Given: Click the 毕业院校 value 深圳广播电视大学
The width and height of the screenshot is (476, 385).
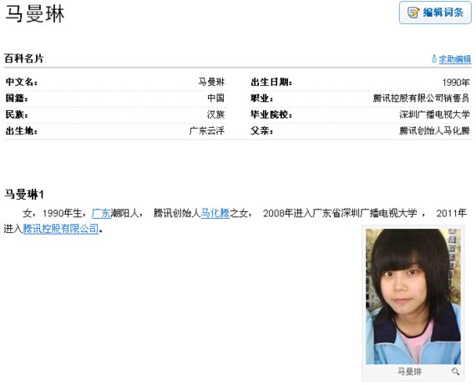Looking at the screenshot, I should click(434, 114).
